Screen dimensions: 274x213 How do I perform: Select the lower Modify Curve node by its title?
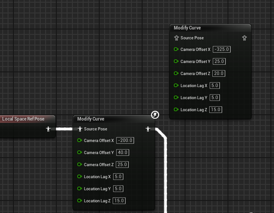click(91, 119)
